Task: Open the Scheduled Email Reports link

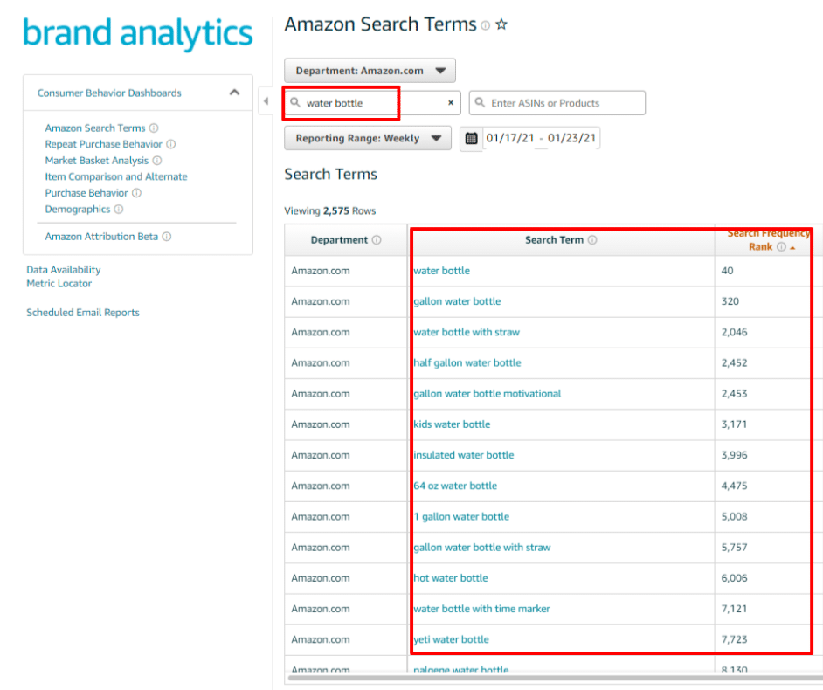Action: 83,313
